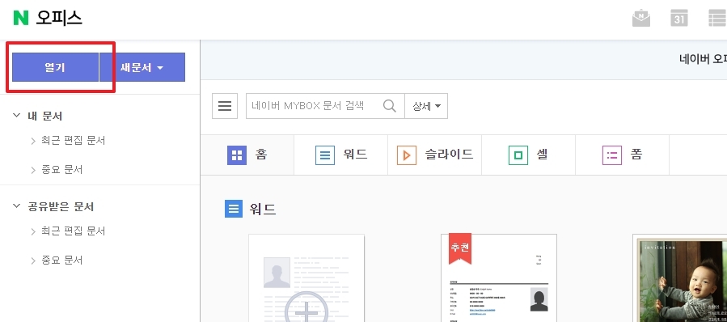Click the Naver N logo
Screen dimensions: 727x322
(x=21, y=18)
